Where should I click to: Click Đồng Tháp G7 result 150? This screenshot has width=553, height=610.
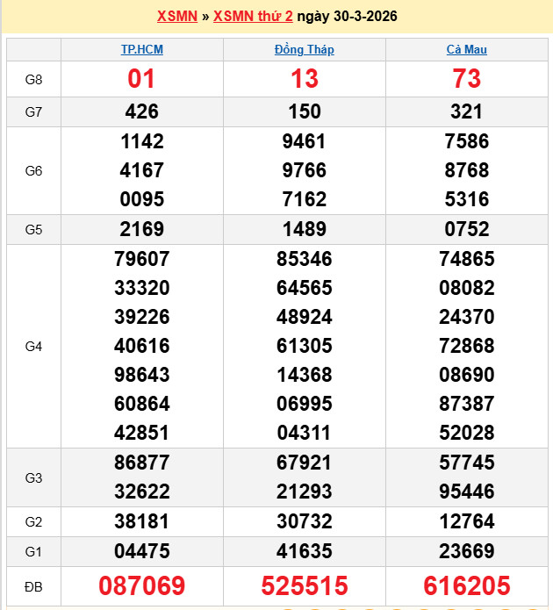pyautogui.click(x=304, y=111)
